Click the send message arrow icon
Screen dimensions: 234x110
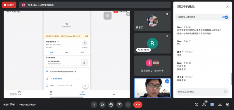coord(225,92)
